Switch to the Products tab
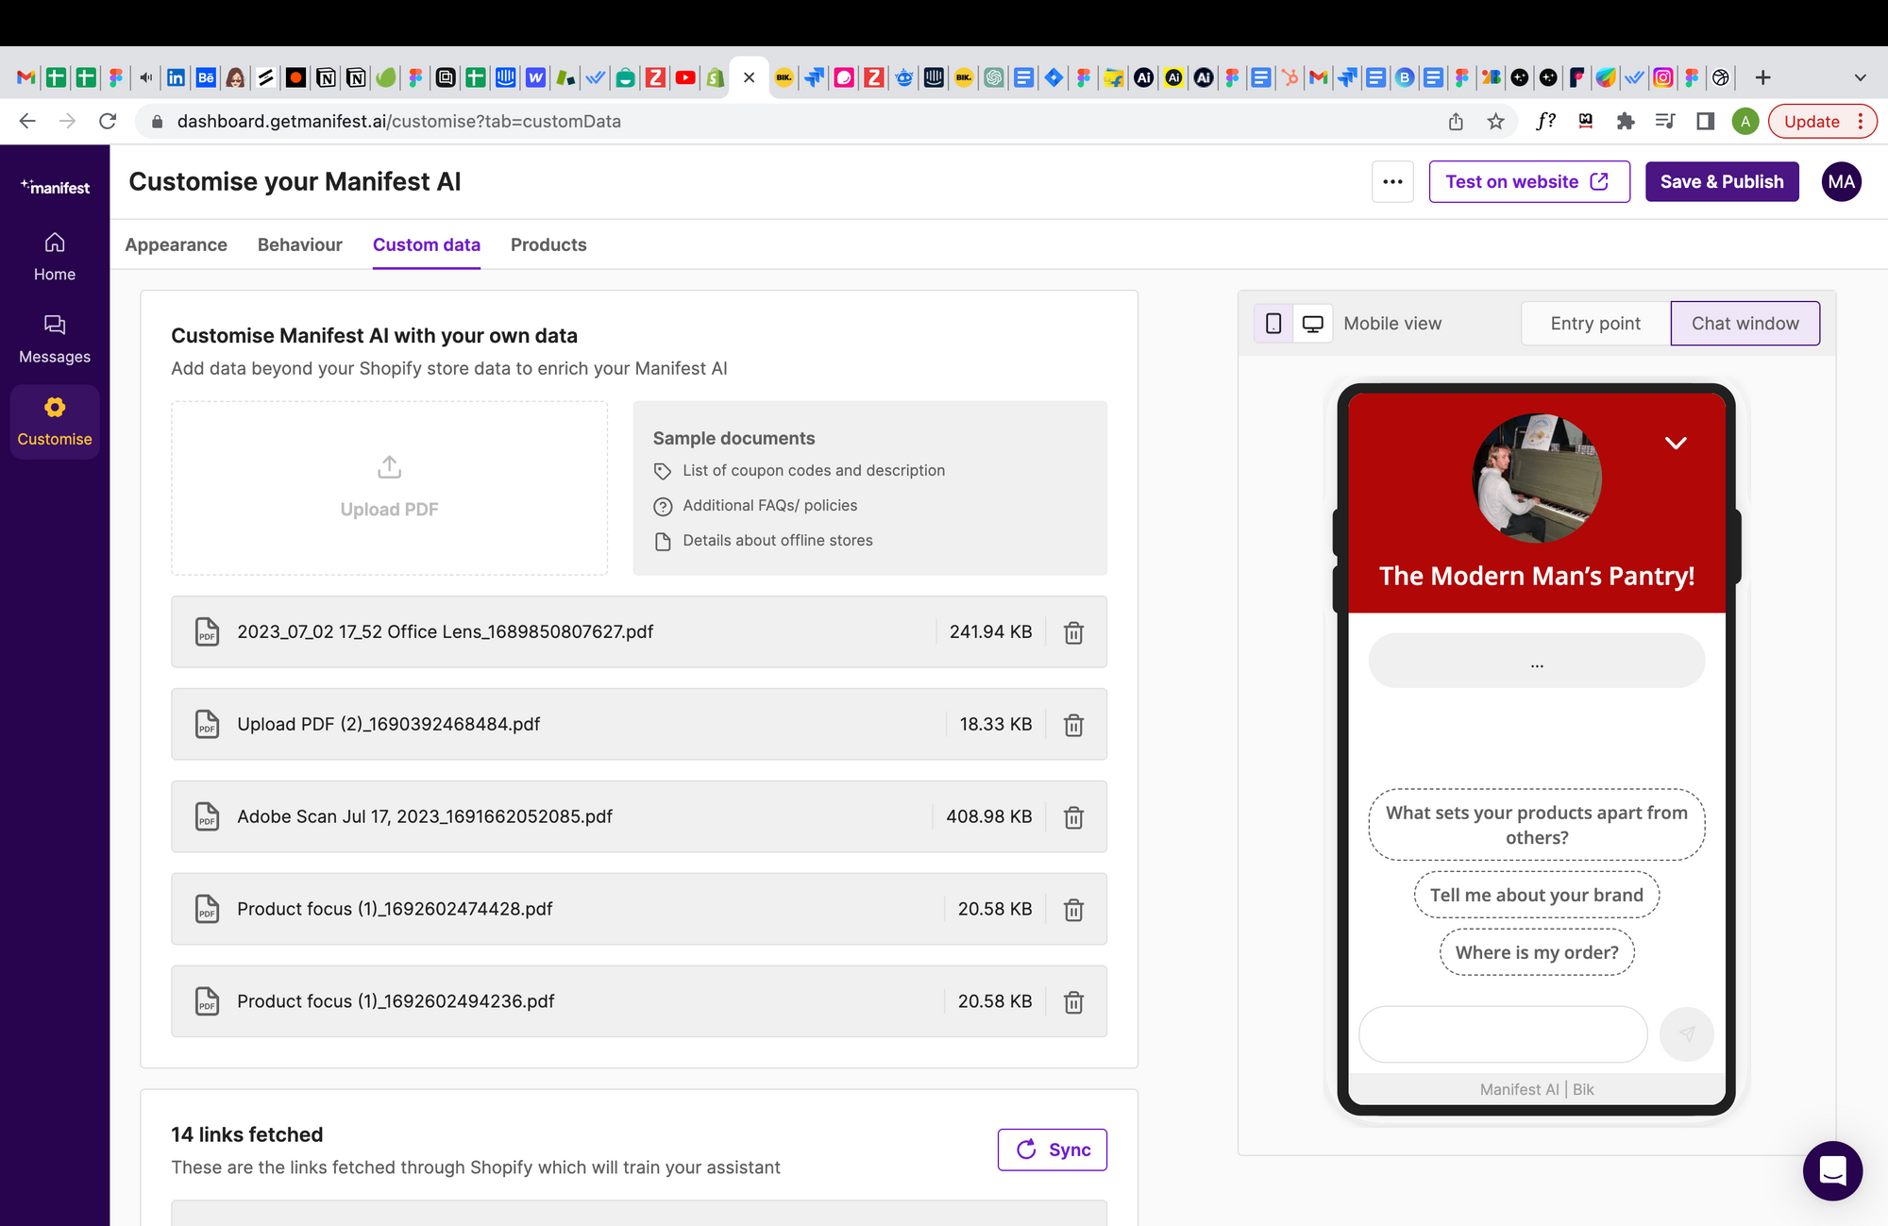The height and width of the screenshot is (1226, 1888). pyautogui.click(x=548, y=244)
